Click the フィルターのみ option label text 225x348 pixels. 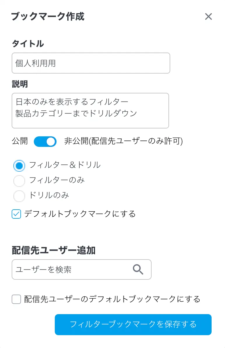57,180
